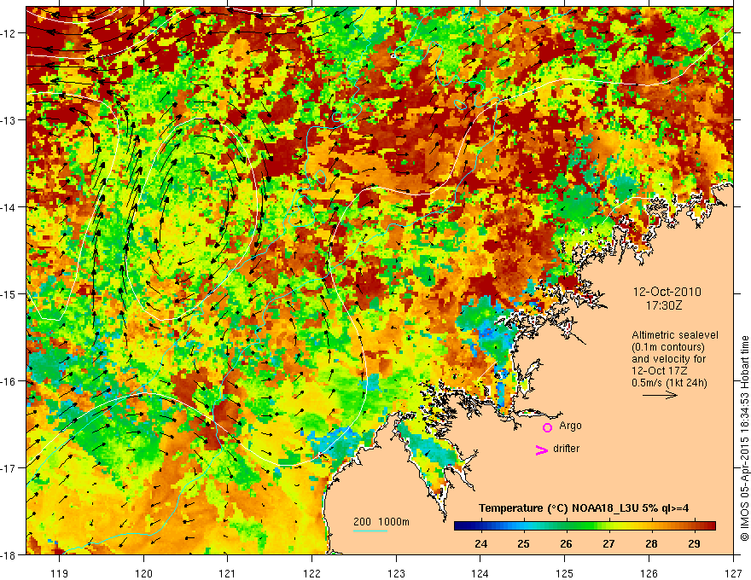Click longitude axis label '120'
The width and height of the screenshot is (751, 580).
pyautogui.click(x=143, y=573)
